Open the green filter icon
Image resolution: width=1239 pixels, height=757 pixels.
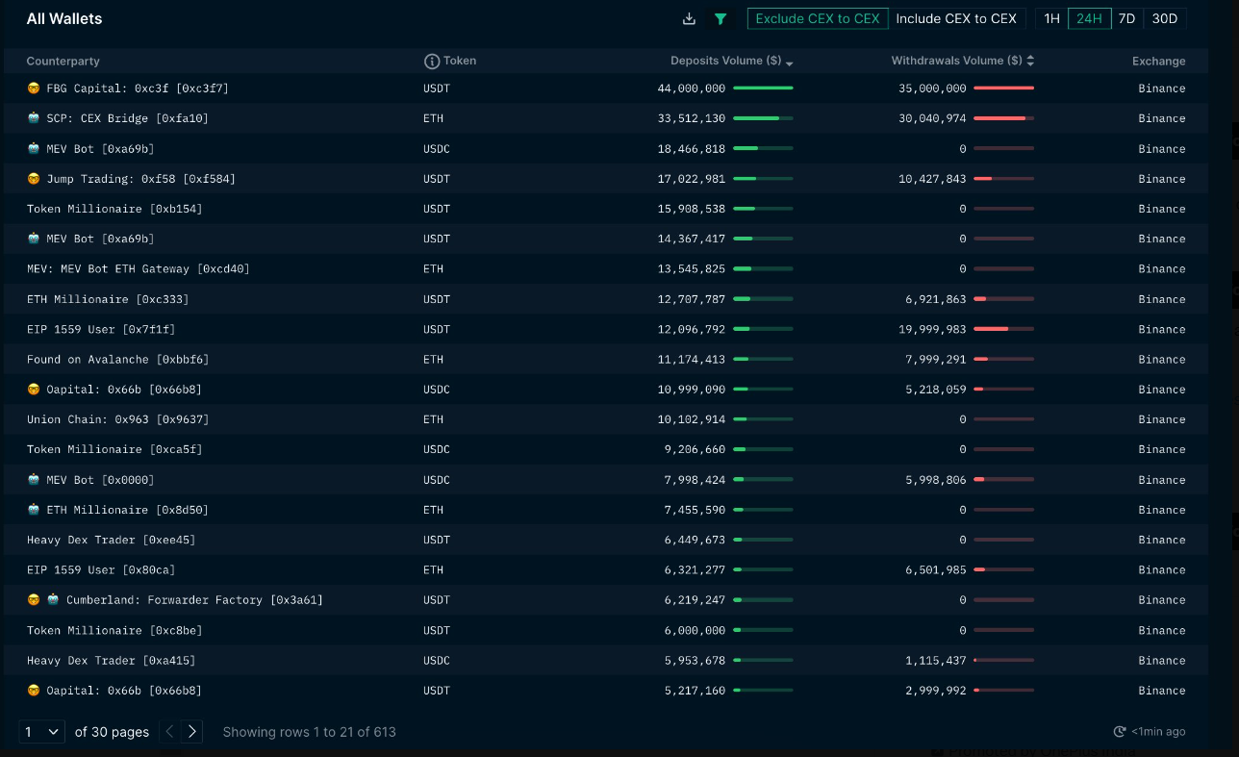tap(720, 18)
